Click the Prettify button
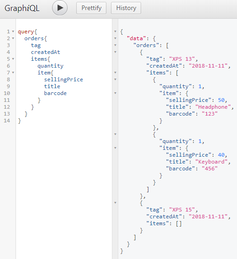 click(x=91, y=8)
